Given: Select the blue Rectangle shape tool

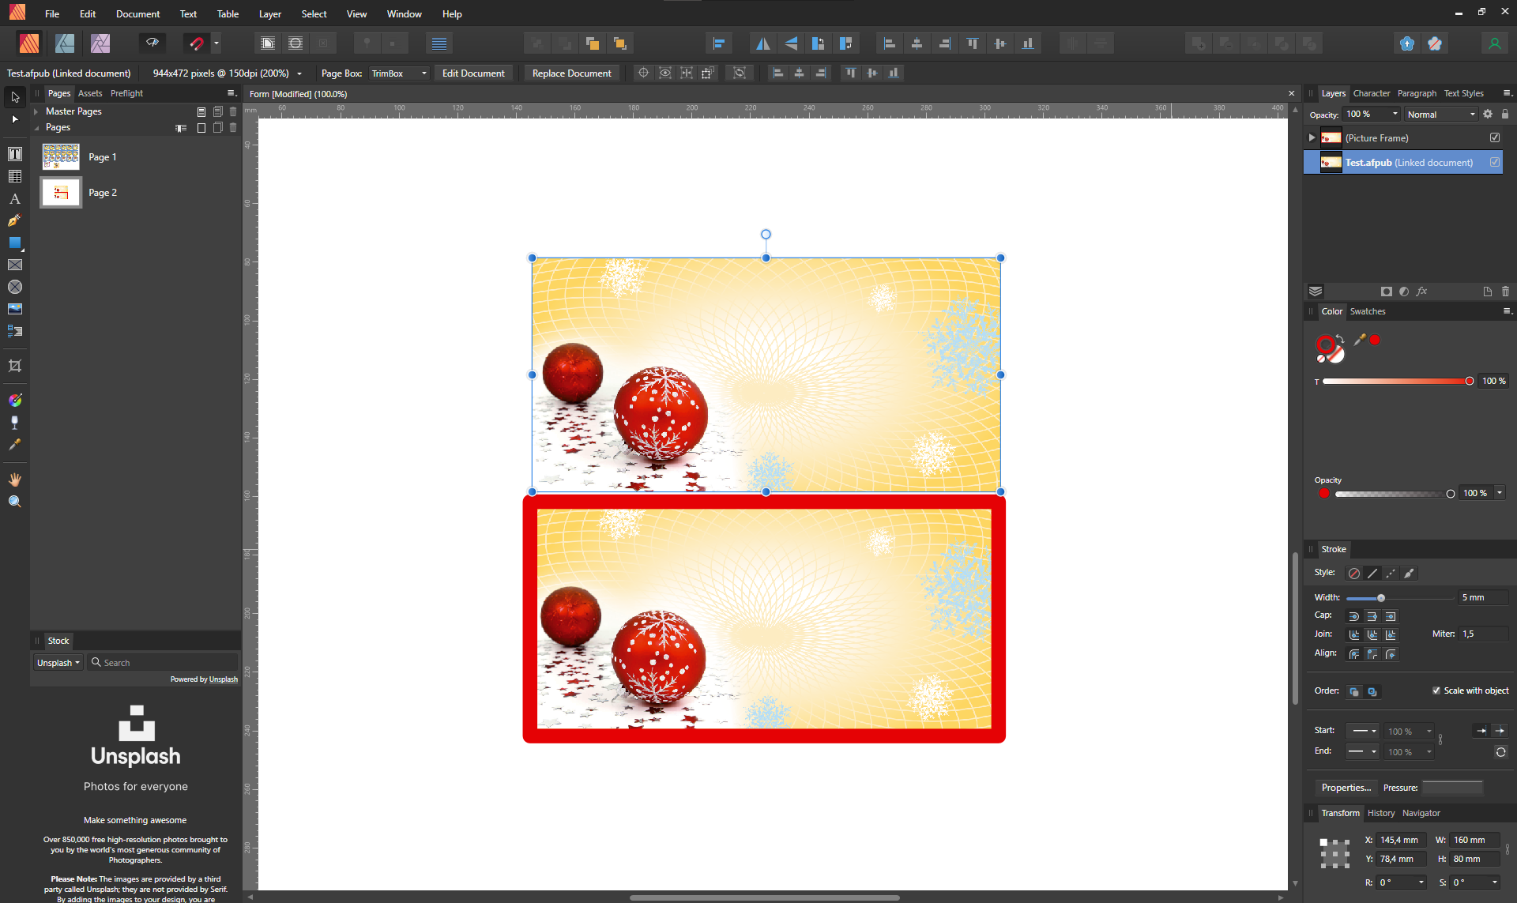Looking at the screenshot, I should (x=15, y=243).
